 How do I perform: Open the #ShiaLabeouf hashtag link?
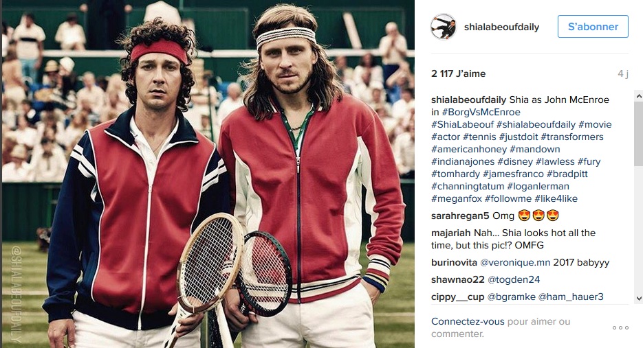[462, 124]
